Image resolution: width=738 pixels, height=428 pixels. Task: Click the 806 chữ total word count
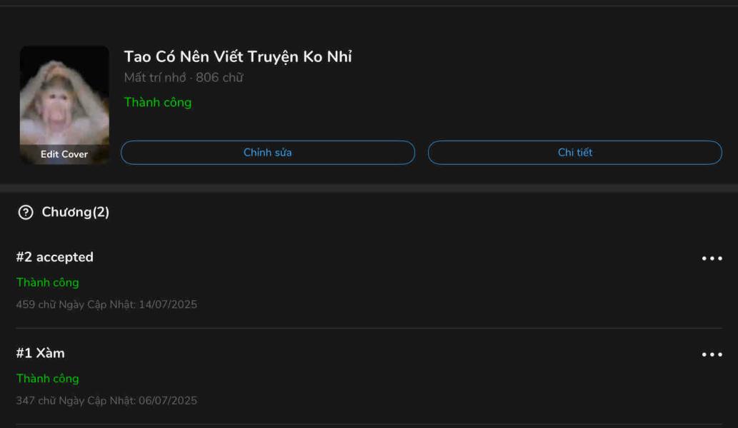(219, 78)
